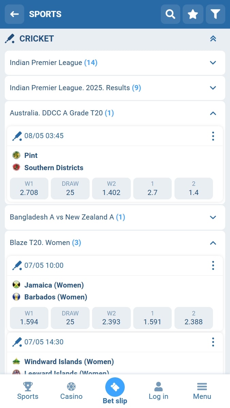Open the Bet slip ticket icon

pyautogui.click(x=115, y=387)
